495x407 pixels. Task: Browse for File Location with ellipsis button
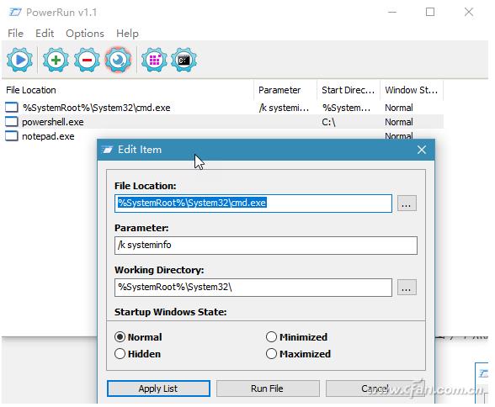point(407,203)
